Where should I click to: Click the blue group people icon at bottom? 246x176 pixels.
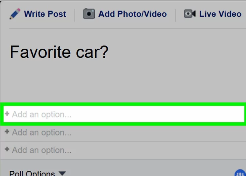coord(240,173)
